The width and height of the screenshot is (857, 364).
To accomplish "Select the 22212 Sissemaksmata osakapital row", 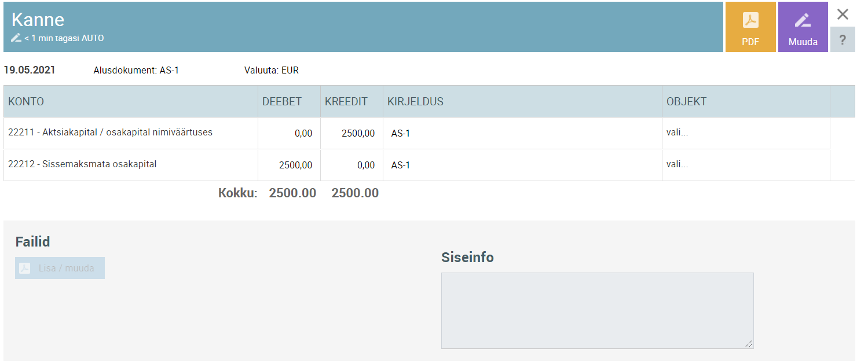I will pos(82,164).
